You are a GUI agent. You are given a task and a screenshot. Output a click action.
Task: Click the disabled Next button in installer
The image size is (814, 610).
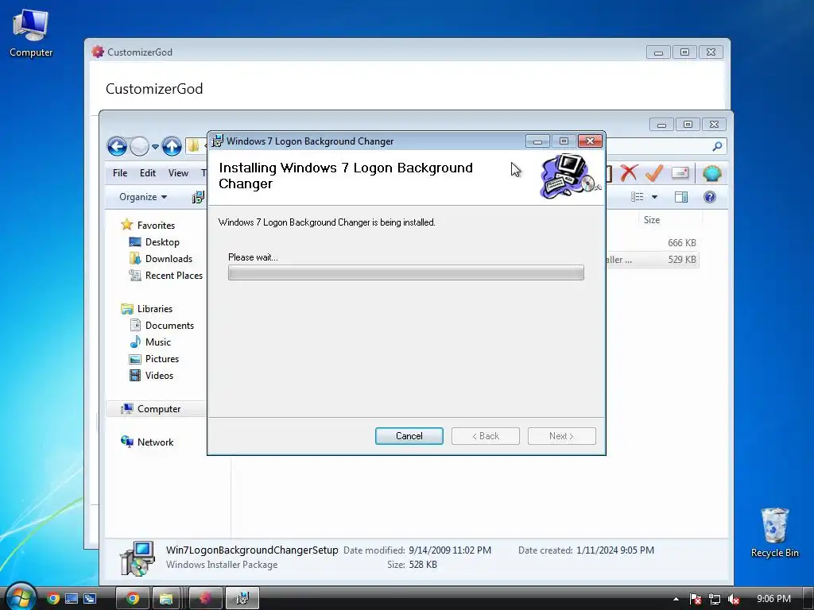[x=562, y=436]
